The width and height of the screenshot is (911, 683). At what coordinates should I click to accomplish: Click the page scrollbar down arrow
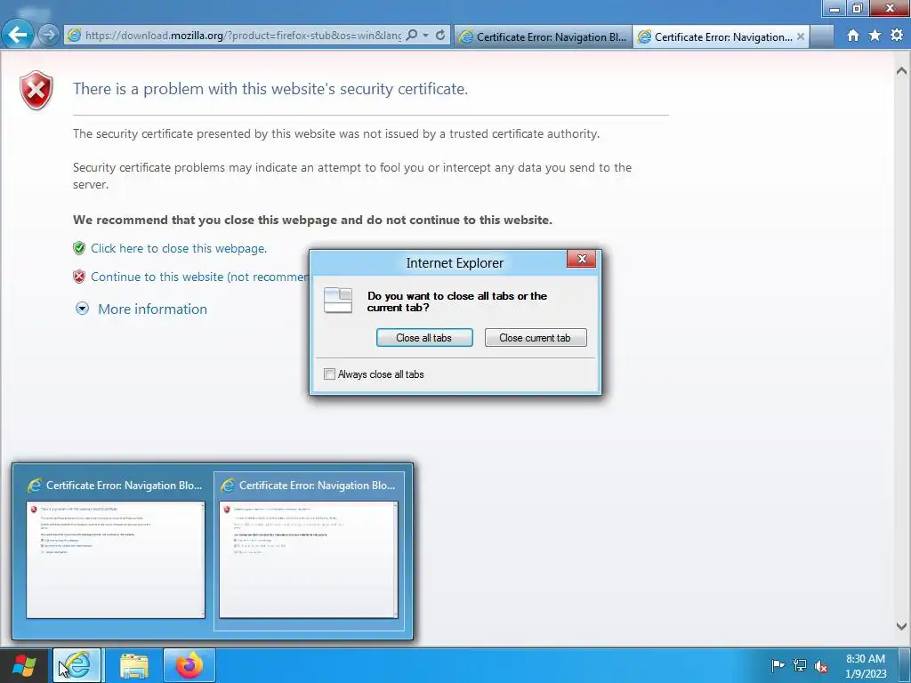(901, 626)
